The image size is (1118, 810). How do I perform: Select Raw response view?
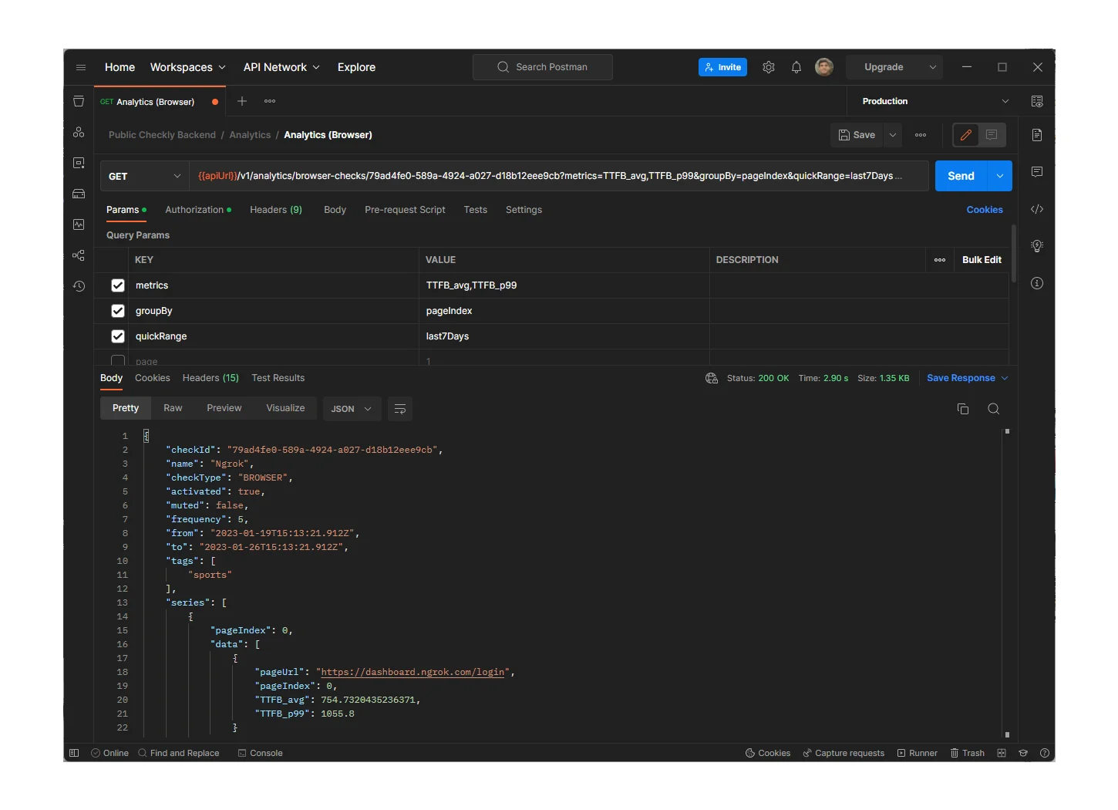173,408
